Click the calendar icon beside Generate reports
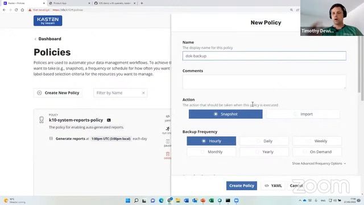 pos(51,138)
